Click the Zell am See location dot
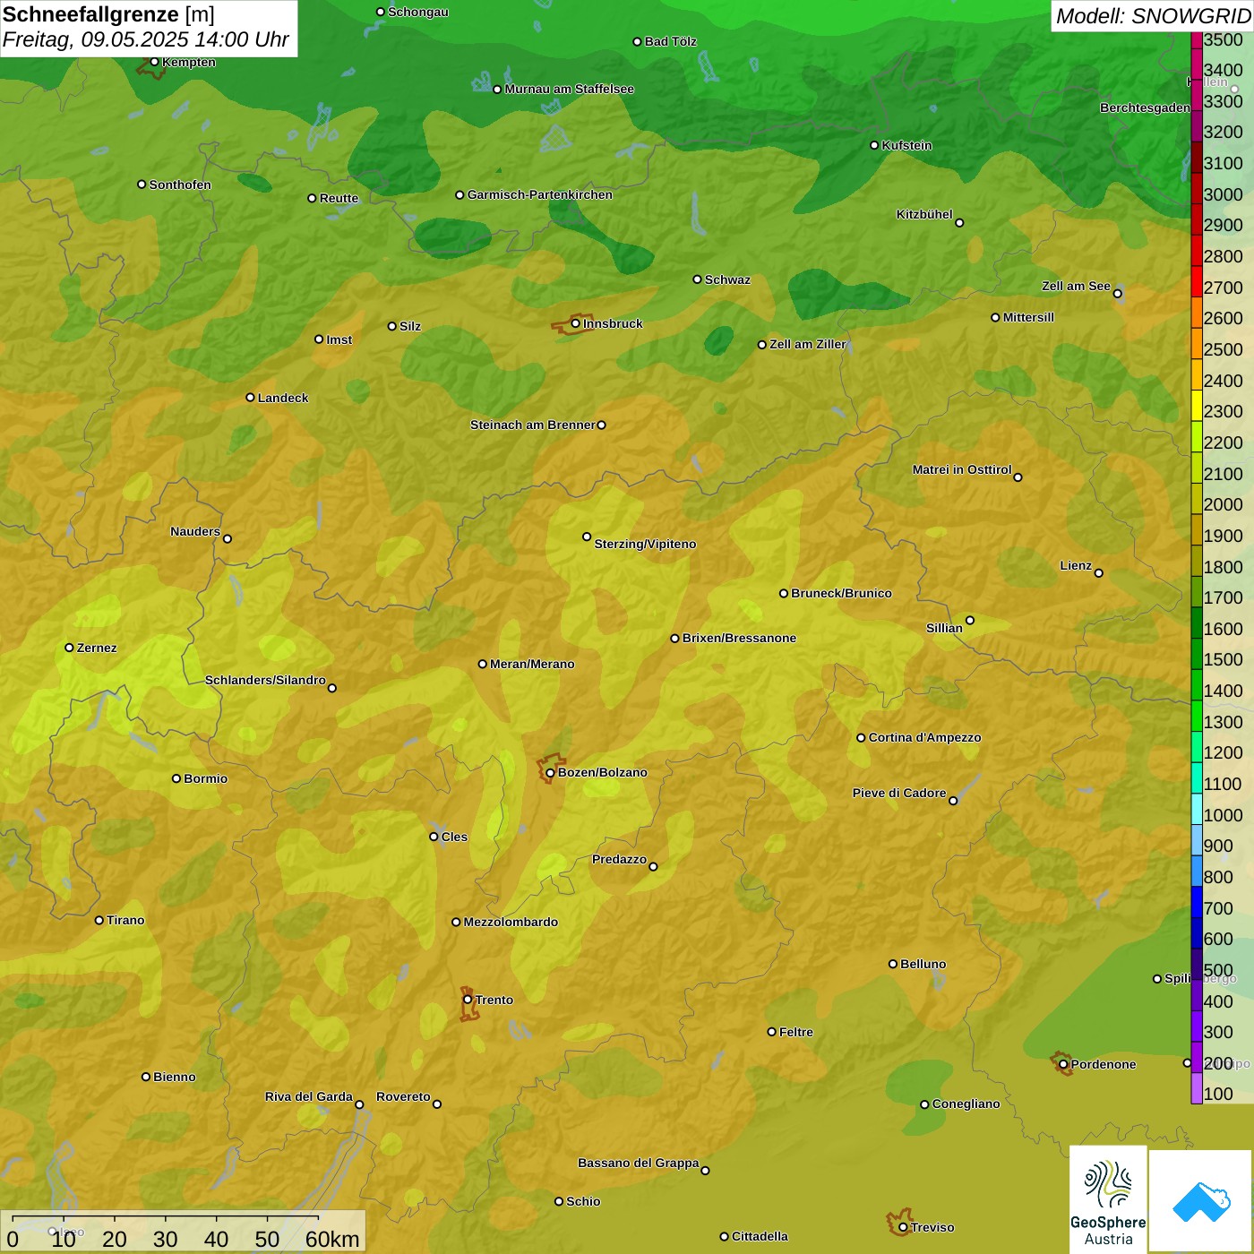 [1117, 294]
